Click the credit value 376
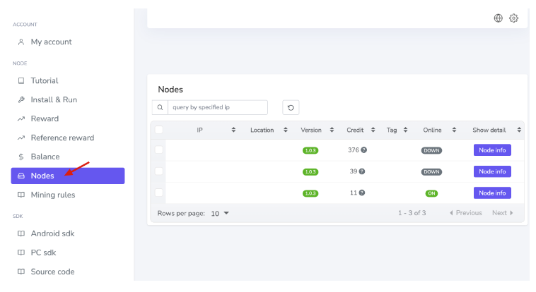536x292 pixels. point(354,150)
